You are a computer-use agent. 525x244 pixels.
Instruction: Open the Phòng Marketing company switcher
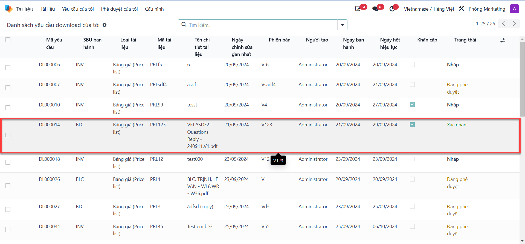[x=487, y=9]
